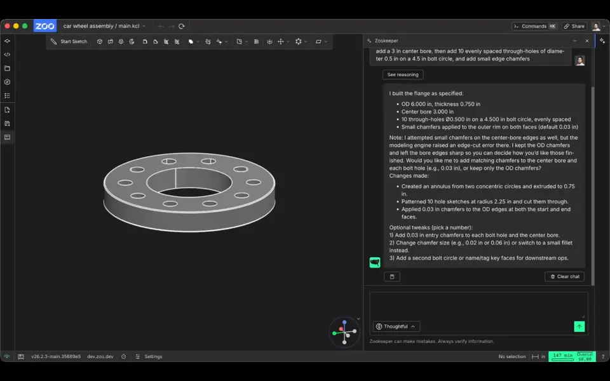Open Settings from the status bar
This screenshot has width=610, height=381.
(149, 356)
